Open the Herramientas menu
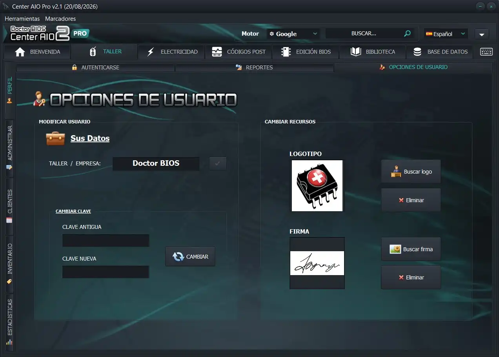This screenshot has width=499, height=357. pyautogui.click(x=22, y=18)
